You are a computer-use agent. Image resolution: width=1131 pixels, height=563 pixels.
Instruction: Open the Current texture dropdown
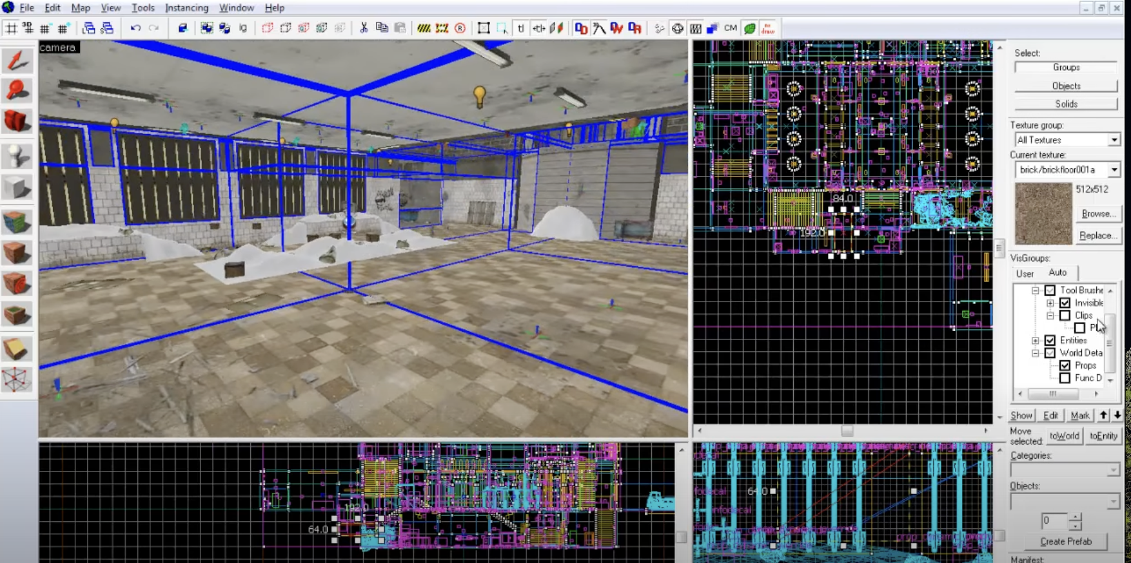coord(1114,169)
